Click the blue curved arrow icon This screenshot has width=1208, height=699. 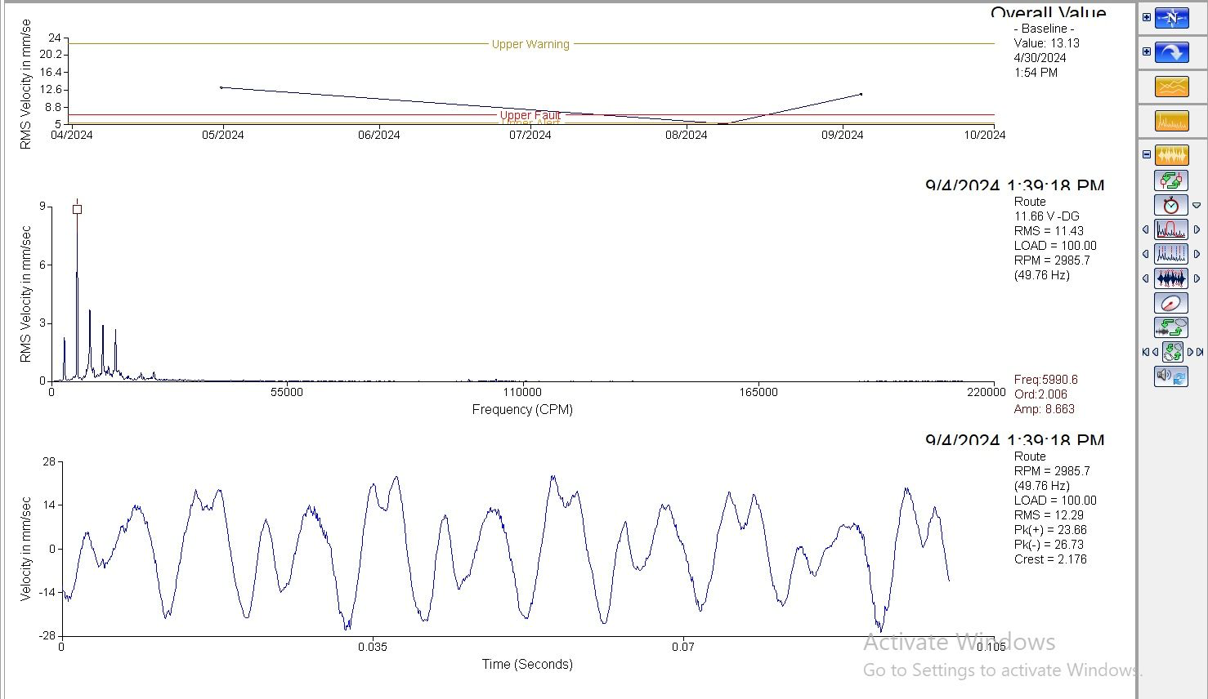[x=1171, y=52]
